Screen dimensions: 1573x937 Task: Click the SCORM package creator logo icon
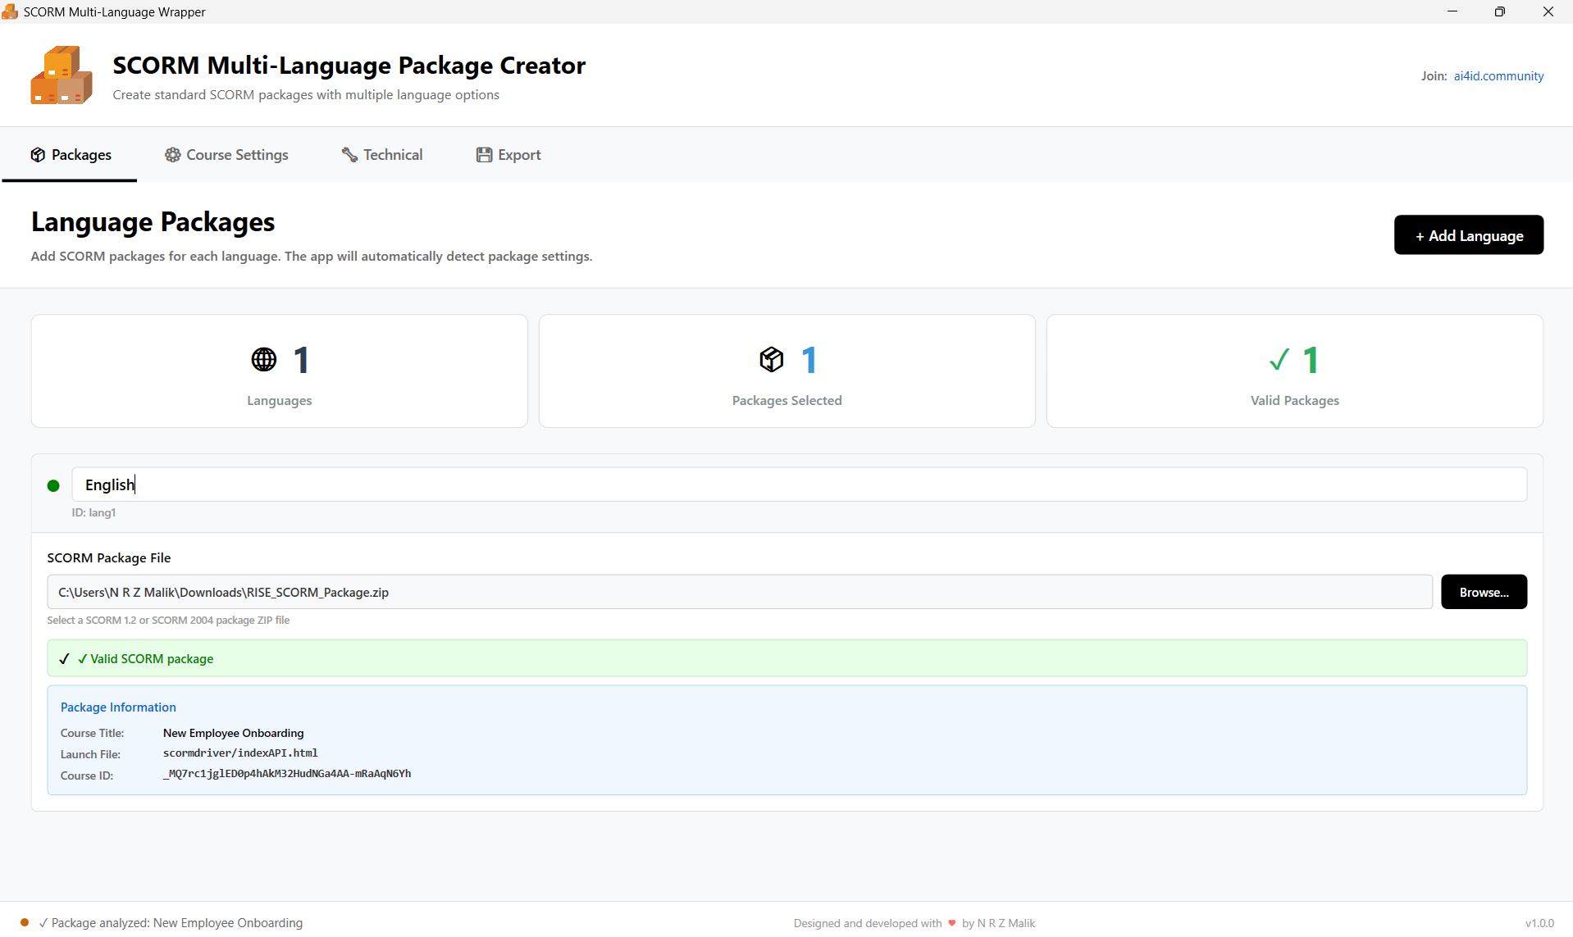60,75
